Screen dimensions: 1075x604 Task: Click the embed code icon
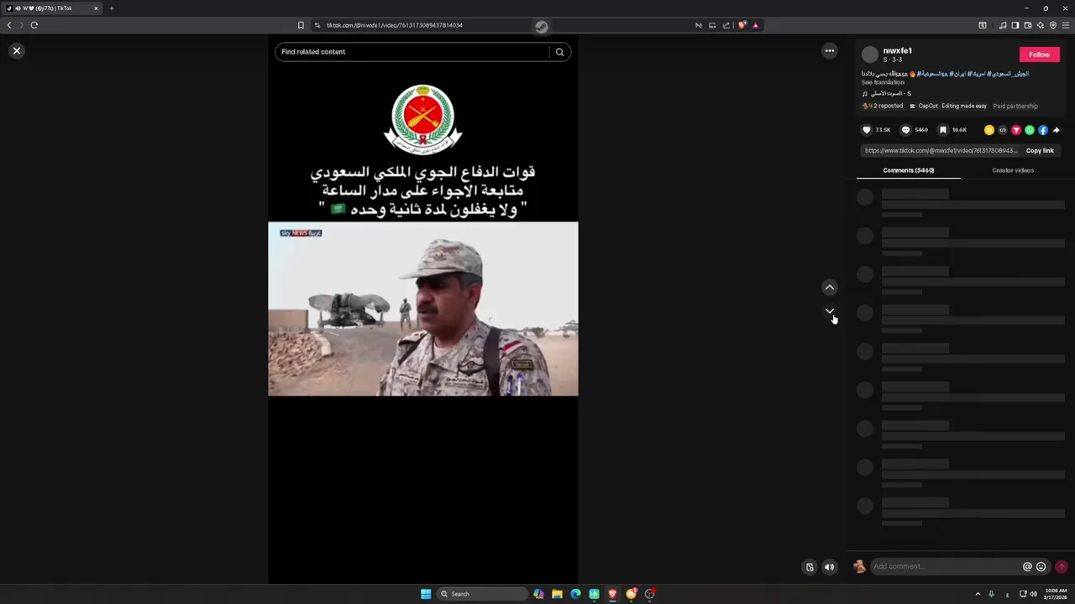(x=1003, y=130)
